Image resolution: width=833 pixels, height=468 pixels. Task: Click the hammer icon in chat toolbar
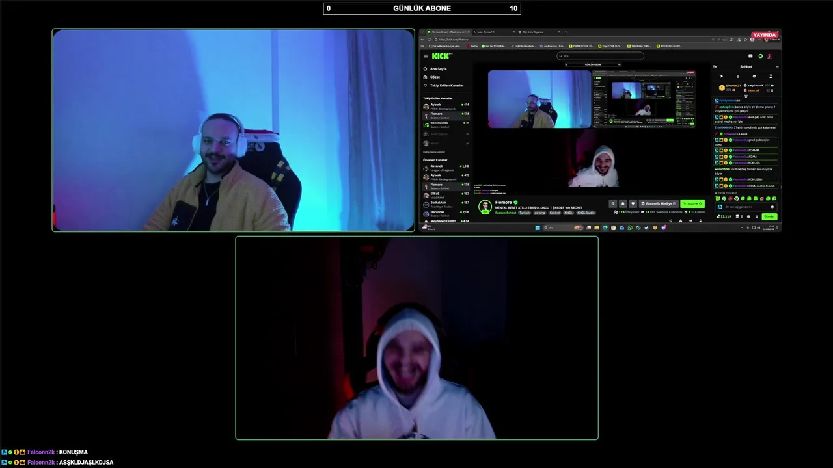(721, 77)
